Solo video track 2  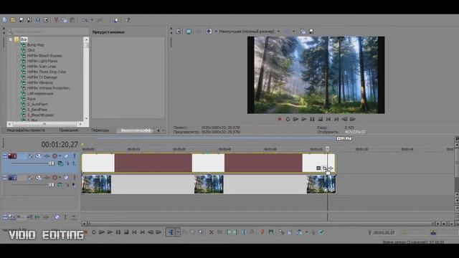(75, 178)
